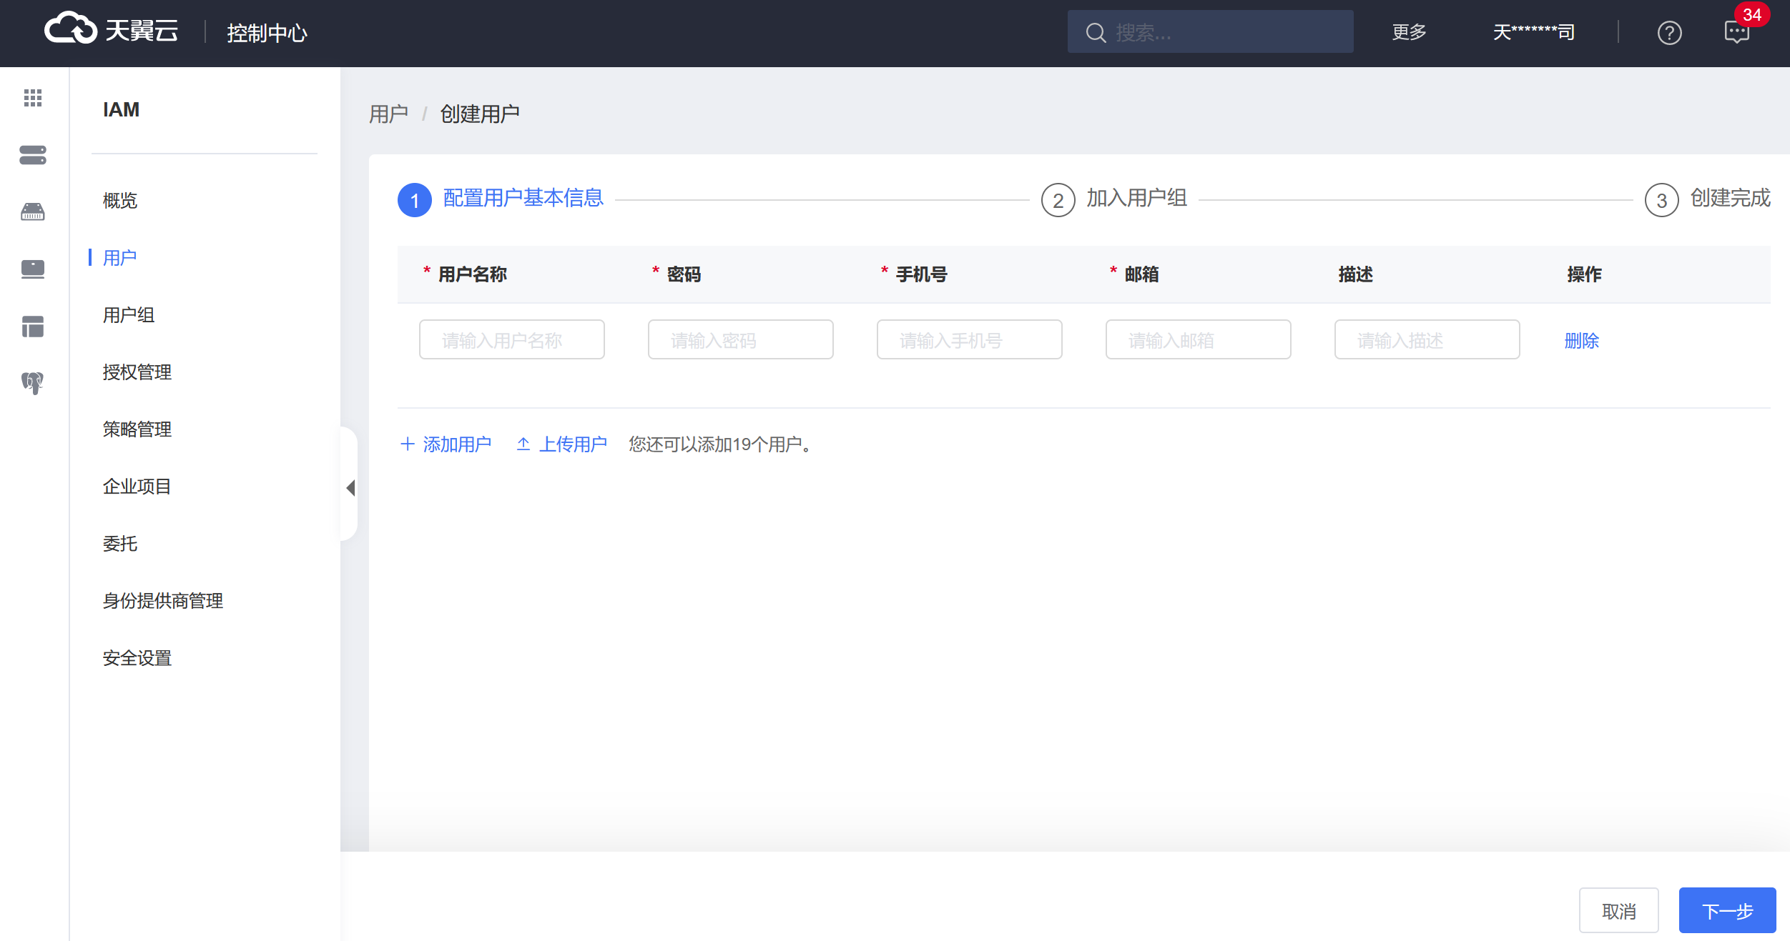Click step 2 加入用户组
The height and width of the screenshot is (941, 1790).
(1115, 199)
